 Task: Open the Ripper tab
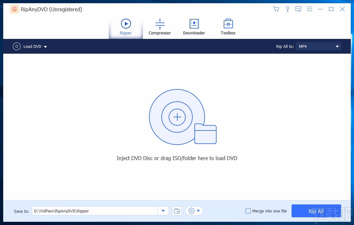(x=126, y=27)
